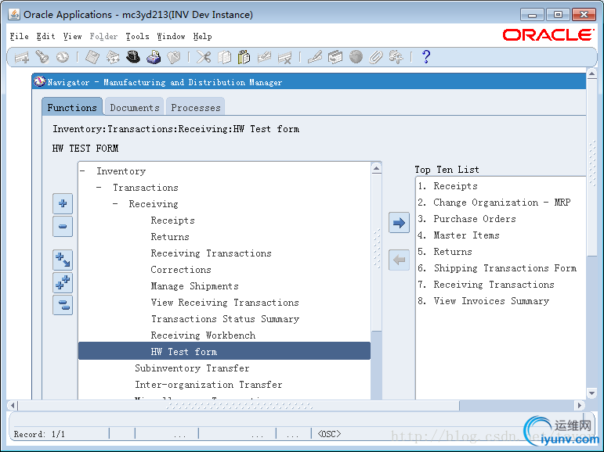Click the Delete record toolbar icon
604x452 pixels.
[x=285, y=57]
